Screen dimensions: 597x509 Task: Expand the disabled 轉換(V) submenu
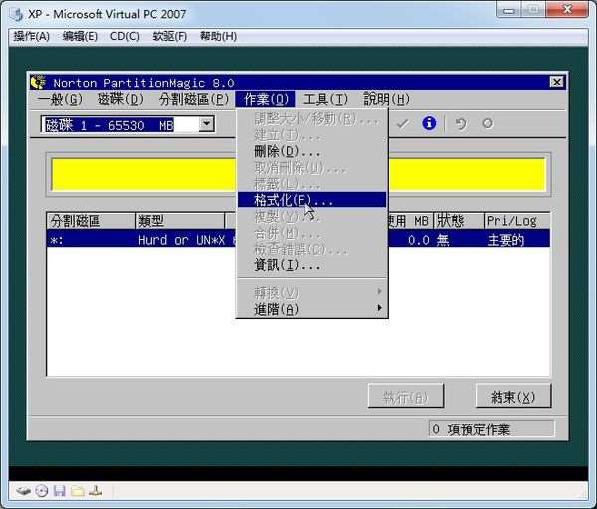point(311,292)
